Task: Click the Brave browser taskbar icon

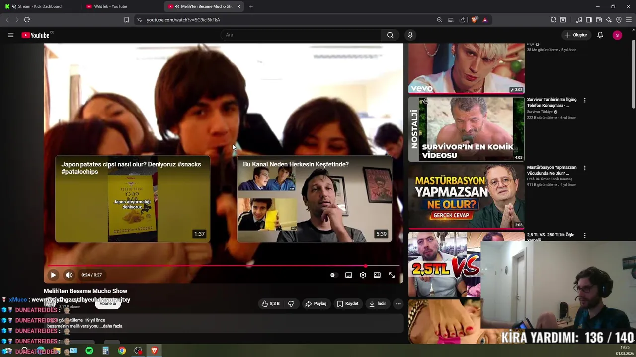Action: pos(154,351)
